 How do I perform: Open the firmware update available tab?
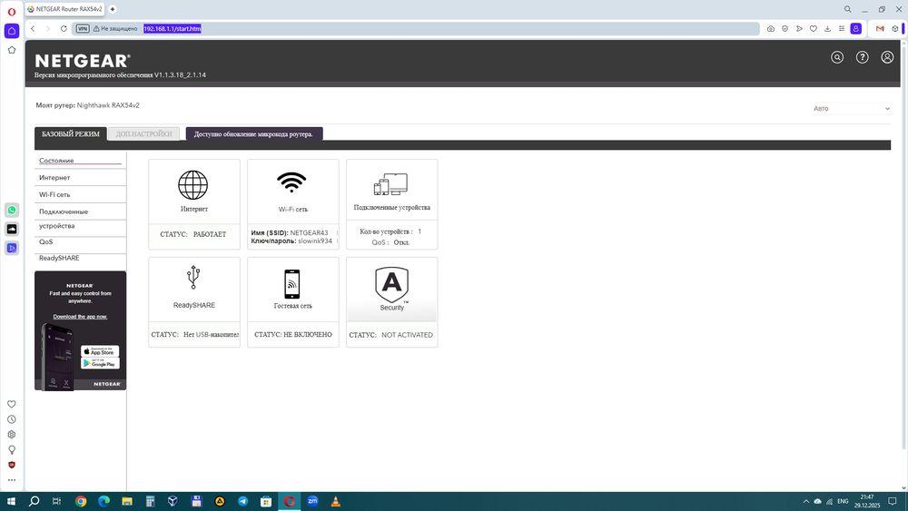[x=253, y=133]
